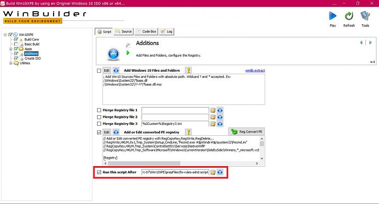The height and width of the screenshot is (204, 379).
Task: Open the Code Box tab
Action: click(146, 32)
